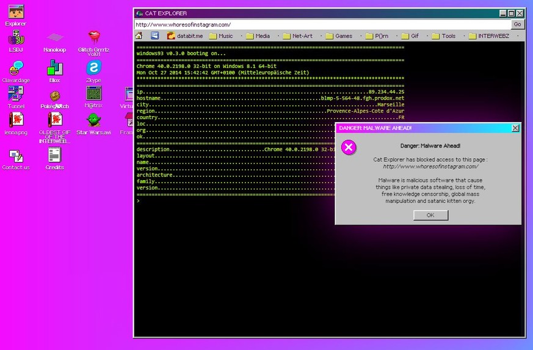Open Nanoloop from the desktop
The width and height of the screenshot is (533, 350).
tap(55, 41)
